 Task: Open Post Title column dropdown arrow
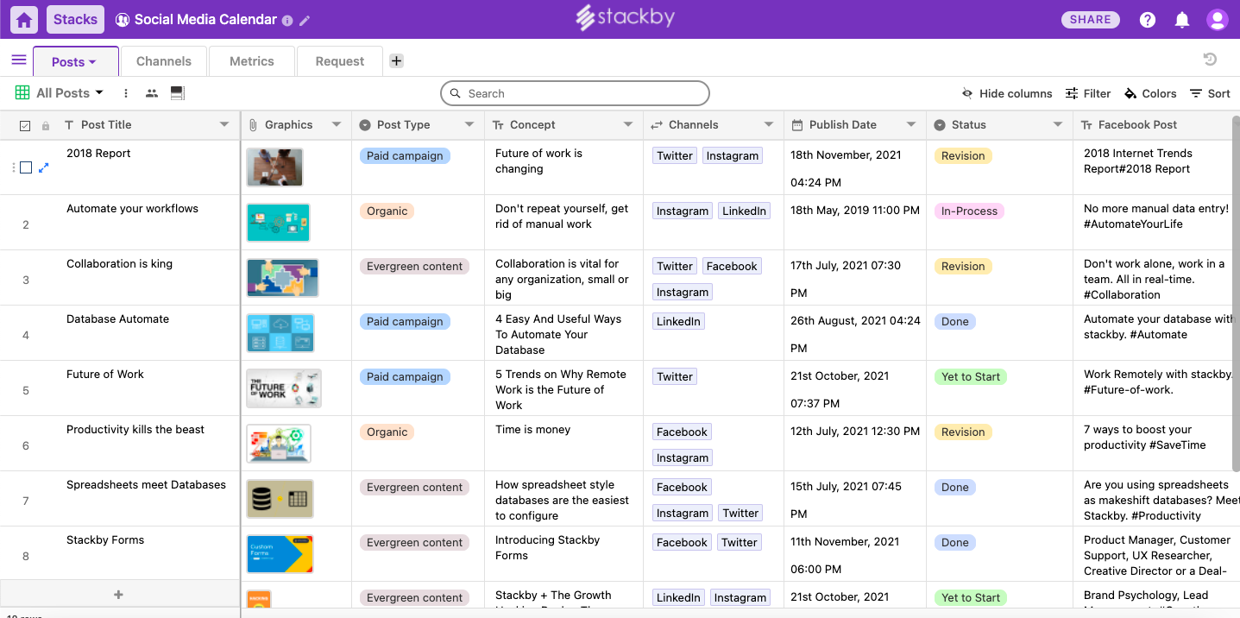[224, 125]
